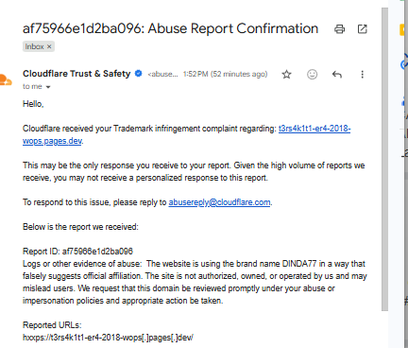
Task: Add an emoji reaction to the message
Action: tap(312, 75)
